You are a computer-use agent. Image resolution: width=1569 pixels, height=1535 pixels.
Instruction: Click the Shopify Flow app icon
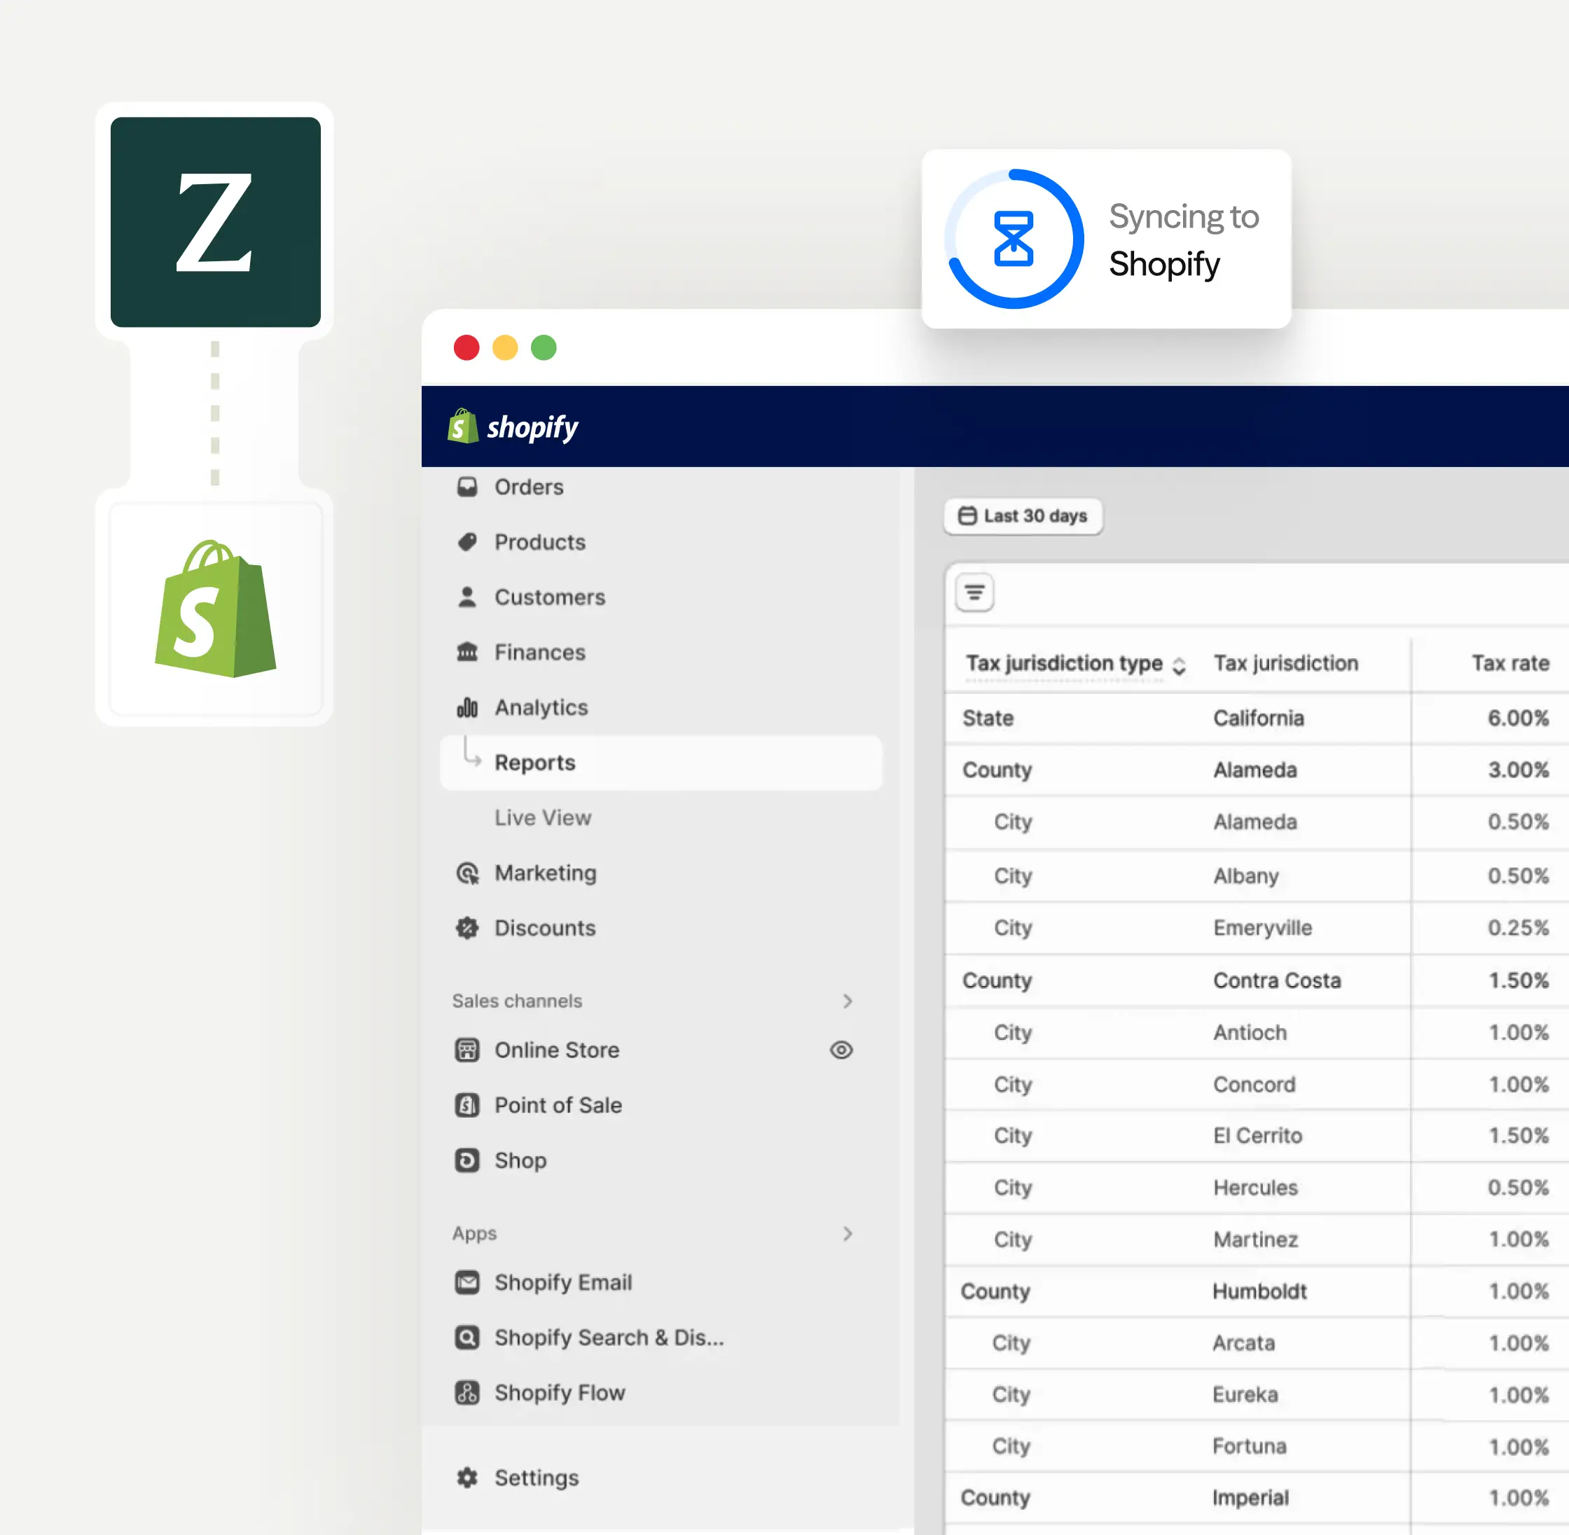(x=466, y=1392)
